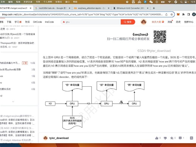
Task: Open GitCode in CSDN navigation
Action: coord(37,22)
